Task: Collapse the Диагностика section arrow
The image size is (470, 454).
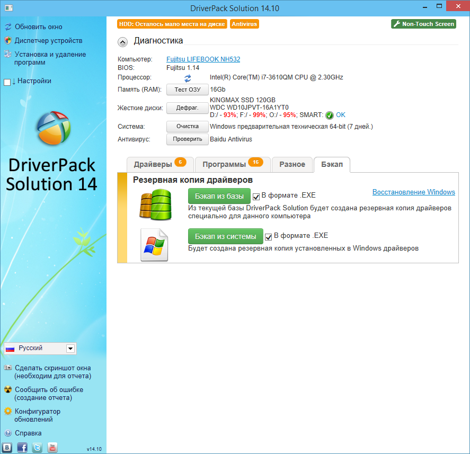Action: click(x=122, y=41)
